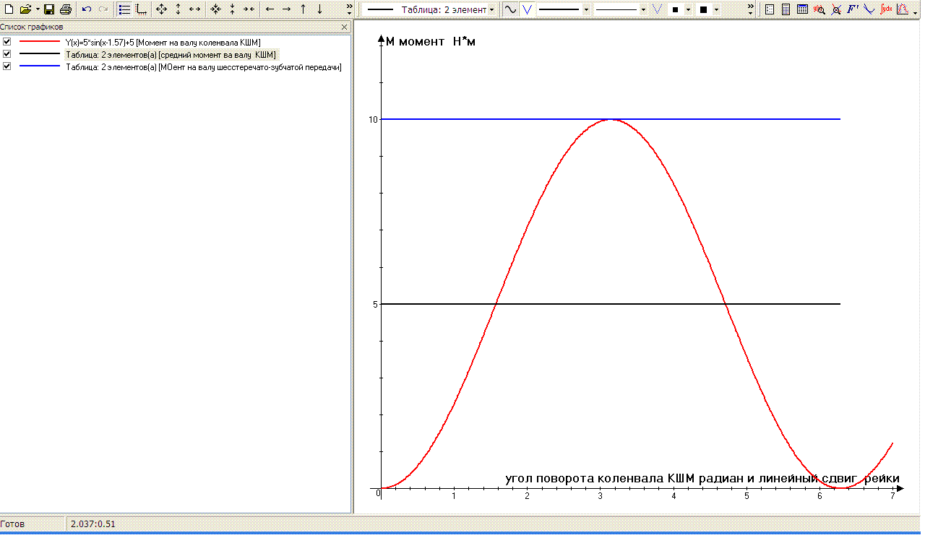Draw tangent line to the curve icon
Viewport: 925px width, 556px height.
coord(869,9)
